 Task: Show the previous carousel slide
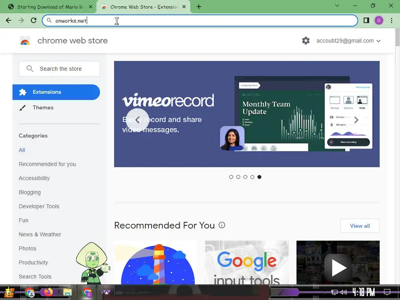point(138,120)
